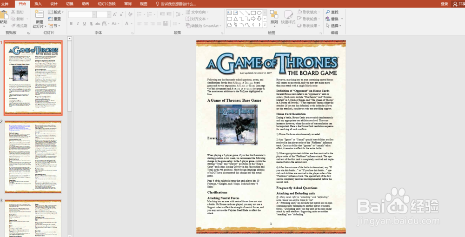Click the 'Tell me what you want' search box

[x=176, y=4]
